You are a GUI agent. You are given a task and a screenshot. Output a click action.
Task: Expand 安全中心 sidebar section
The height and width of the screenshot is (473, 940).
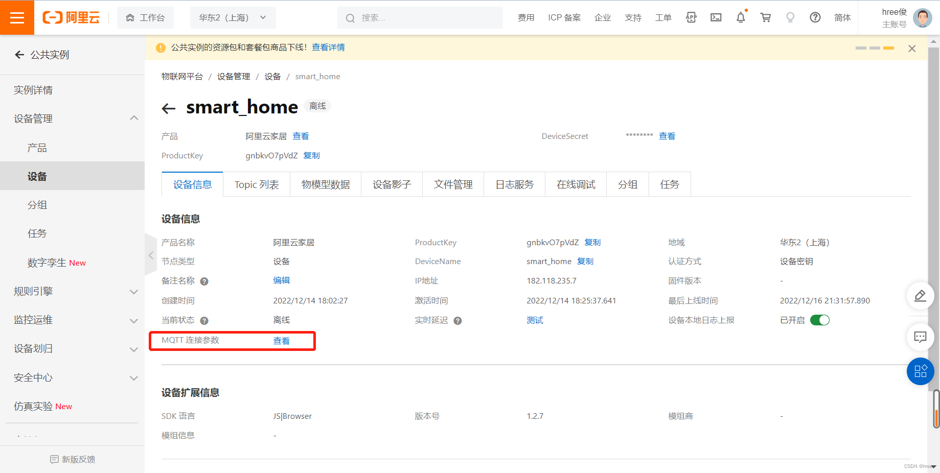pos(134,378)
